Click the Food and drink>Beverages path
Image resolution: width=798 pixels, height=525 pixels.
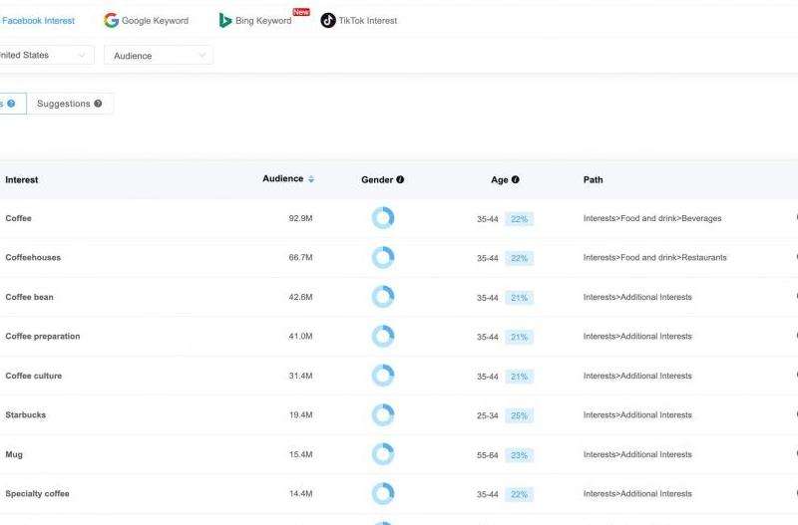pyautogui.click(x=652, y=218)
